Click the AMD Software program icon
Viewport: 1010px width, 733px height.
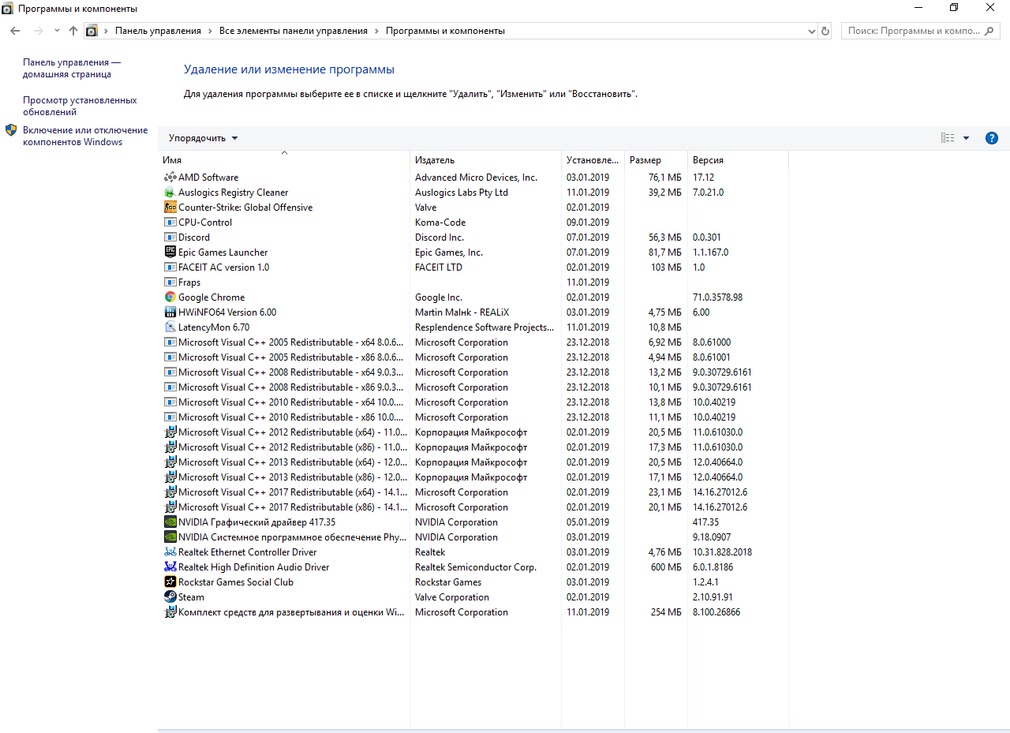[x=170, y=178]
